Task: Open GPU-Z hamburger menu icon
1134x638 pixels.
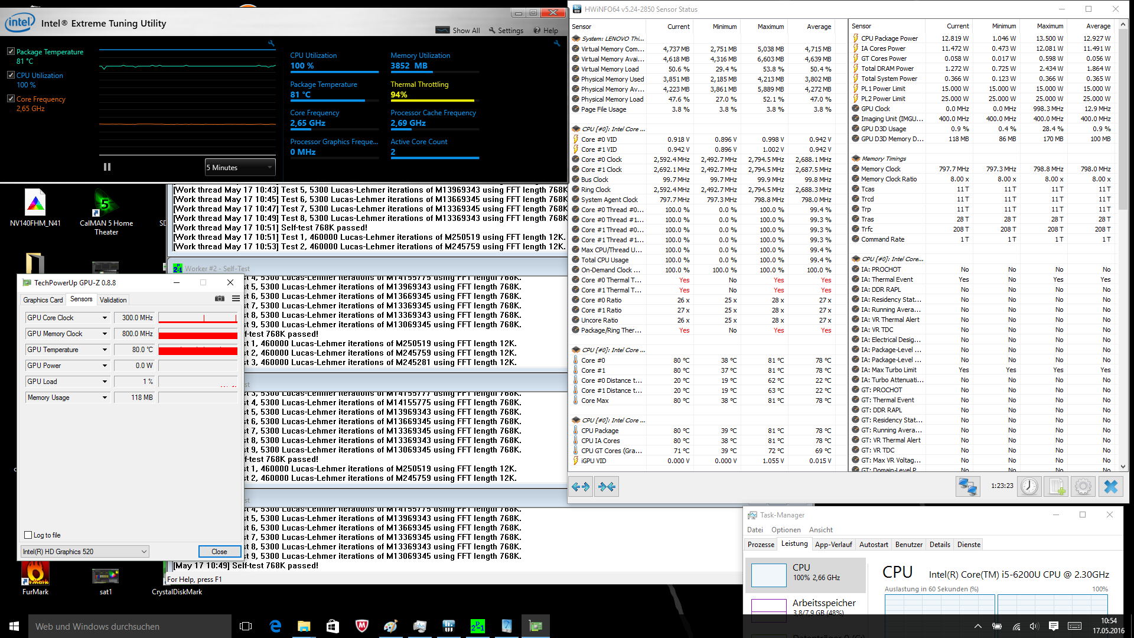Action: pos(236,299)
